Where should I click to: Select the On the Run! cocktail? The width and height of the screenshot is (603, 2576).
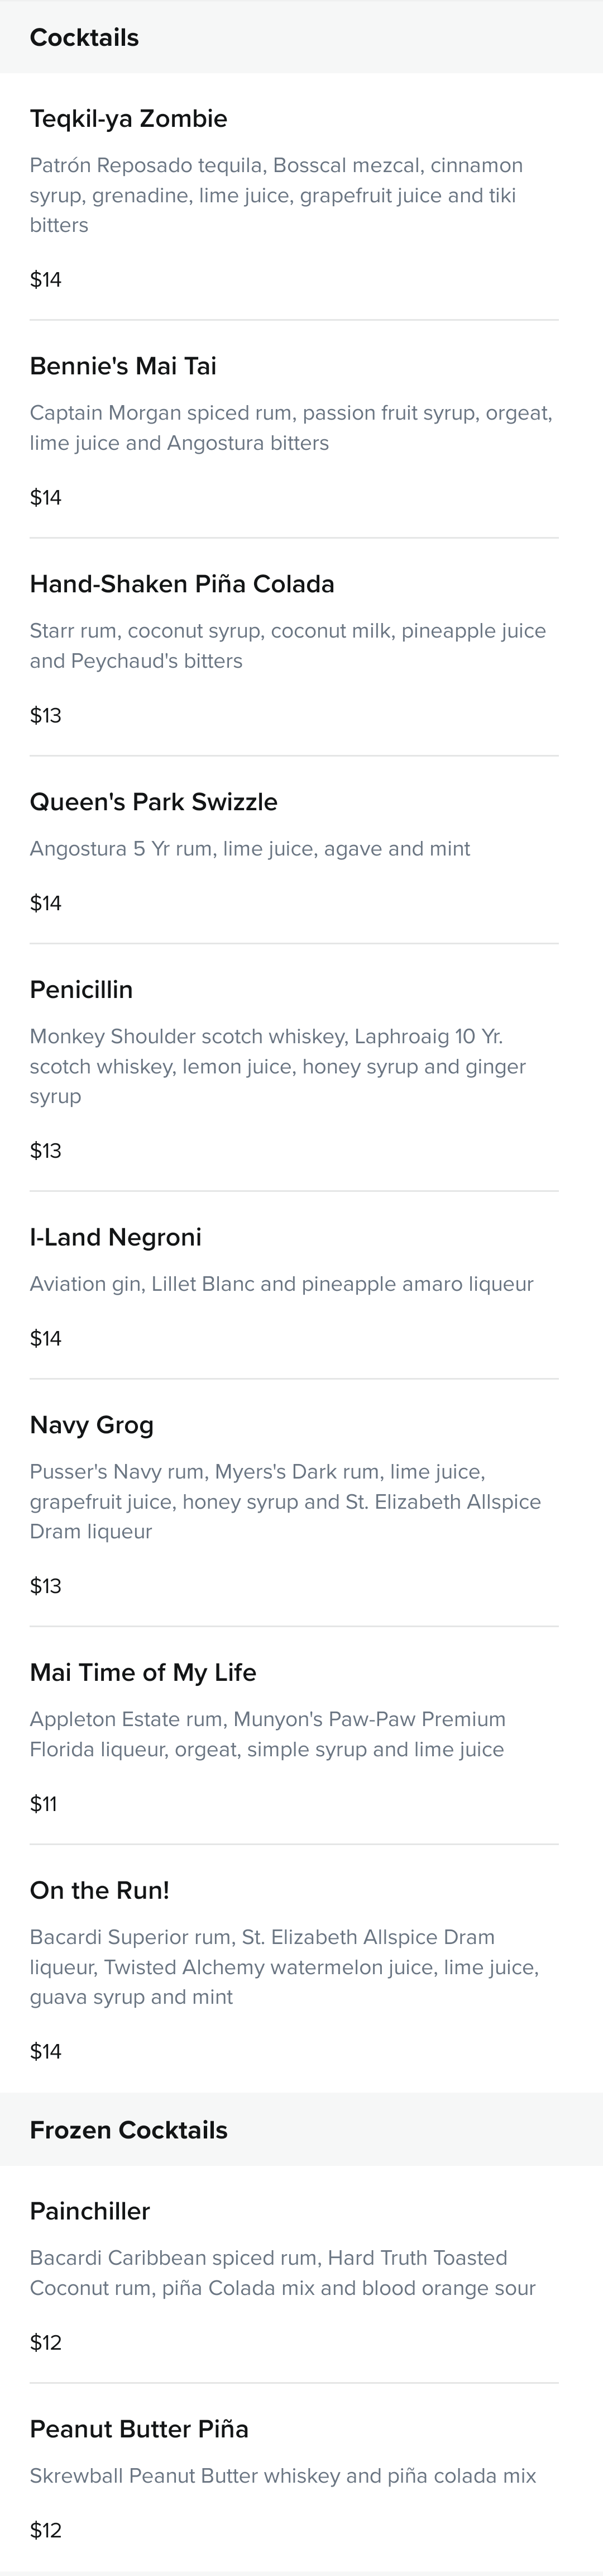pos(100,1891)
